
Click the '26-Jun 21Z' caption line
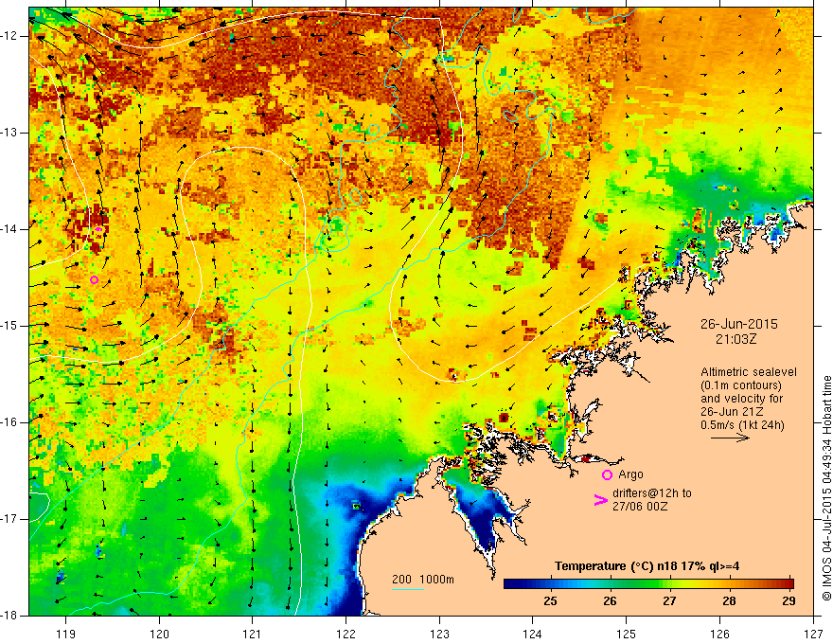[731, 412]
